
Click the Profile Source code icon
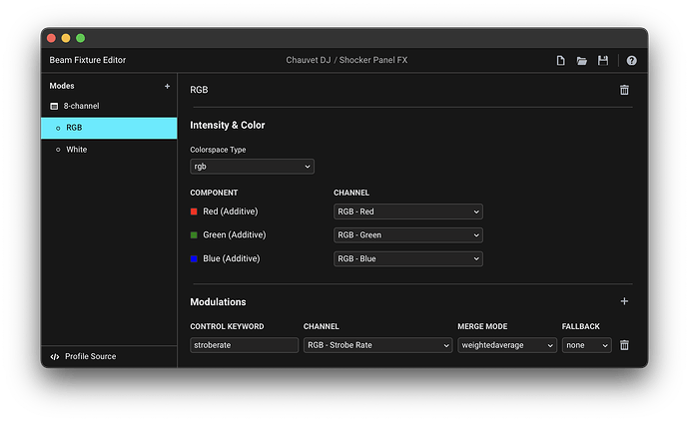tap(55, 356)
